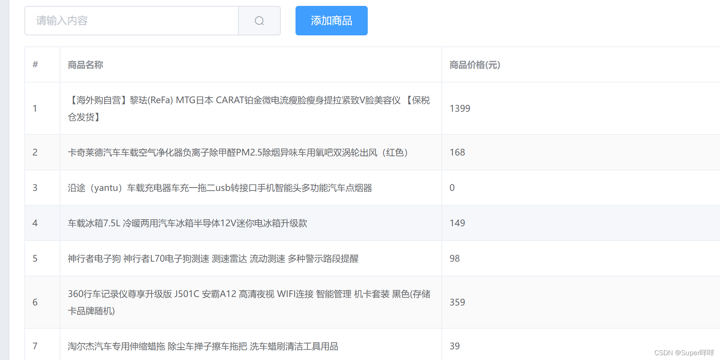Click inside the 请输入内容 search field

click(133, 21)
